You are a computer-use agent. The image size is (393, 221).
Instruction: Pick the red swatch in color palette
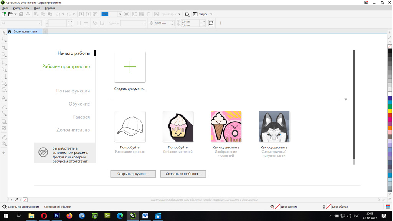pyautogui.click(x=390, y=115)
